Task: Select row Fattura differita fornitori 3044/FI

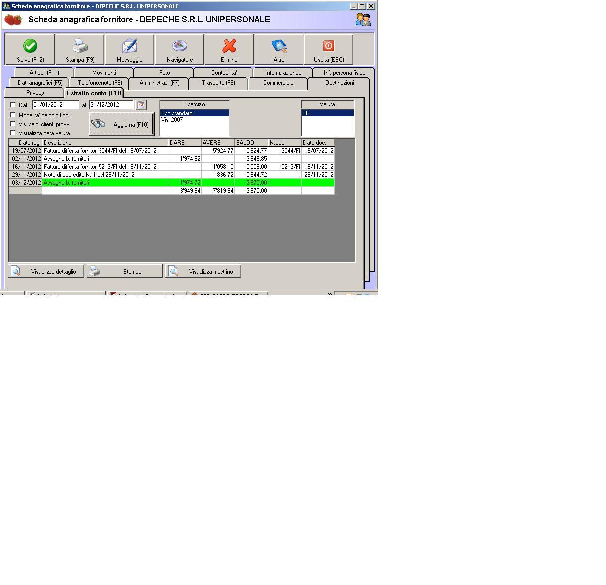Action: (x=172, y=151)
